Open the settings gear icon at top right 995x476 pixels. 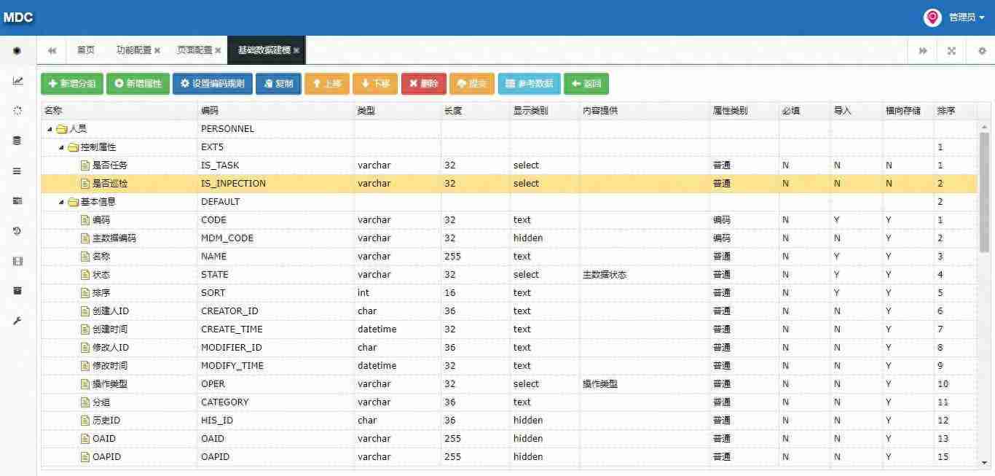[982, 51]
